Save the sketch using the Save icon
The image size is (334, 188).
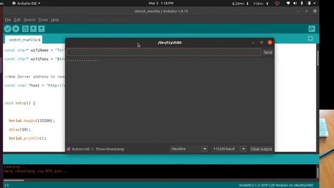(x=41, y=29)
